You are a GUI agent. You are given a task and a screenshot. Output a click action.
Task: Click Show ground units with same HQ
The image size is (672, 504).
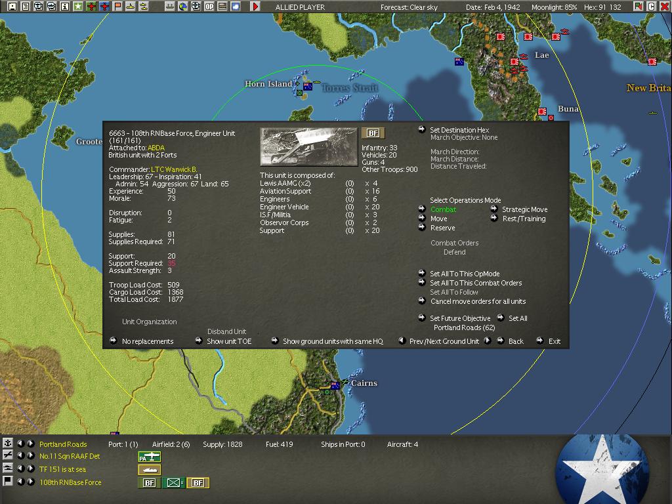[333, 341]
